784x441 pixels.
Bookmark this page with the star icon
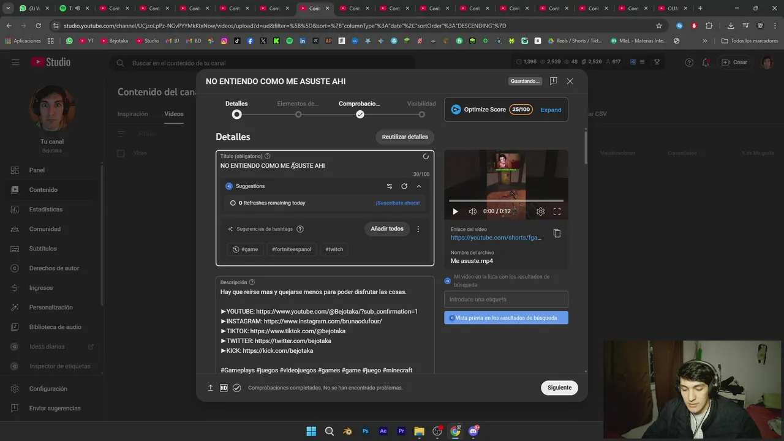(x=659, y=26)
